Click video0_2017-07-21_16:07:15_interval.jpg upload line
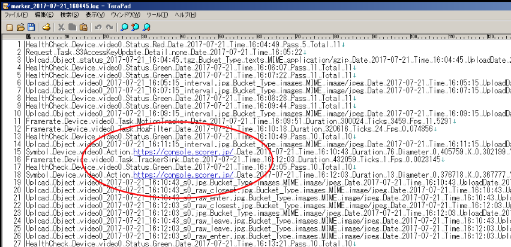The height and width of the screenshot is (247, 511). pos(268,90)
